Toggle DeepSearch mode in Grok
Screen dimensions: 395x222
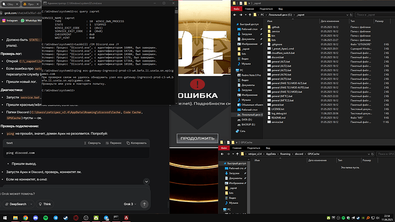point(15,204)
